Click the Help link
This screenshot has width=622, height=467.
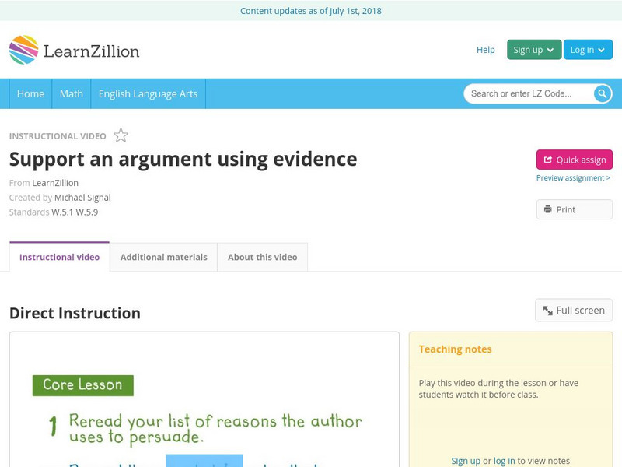(485, 50)
